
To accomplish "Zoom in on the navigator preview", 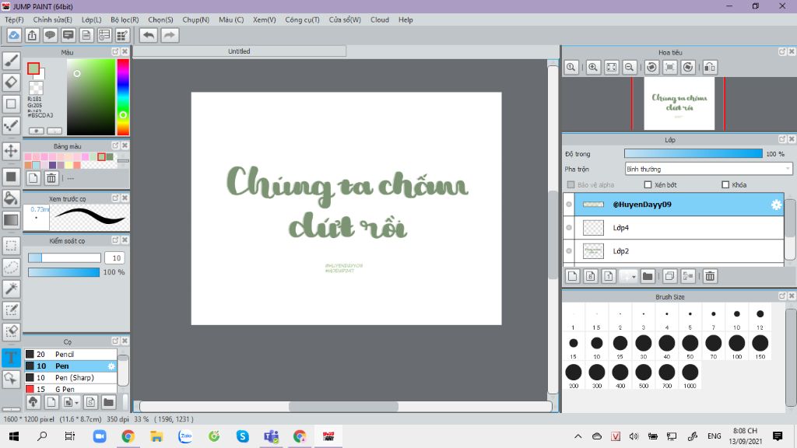I will pos(592,67).
